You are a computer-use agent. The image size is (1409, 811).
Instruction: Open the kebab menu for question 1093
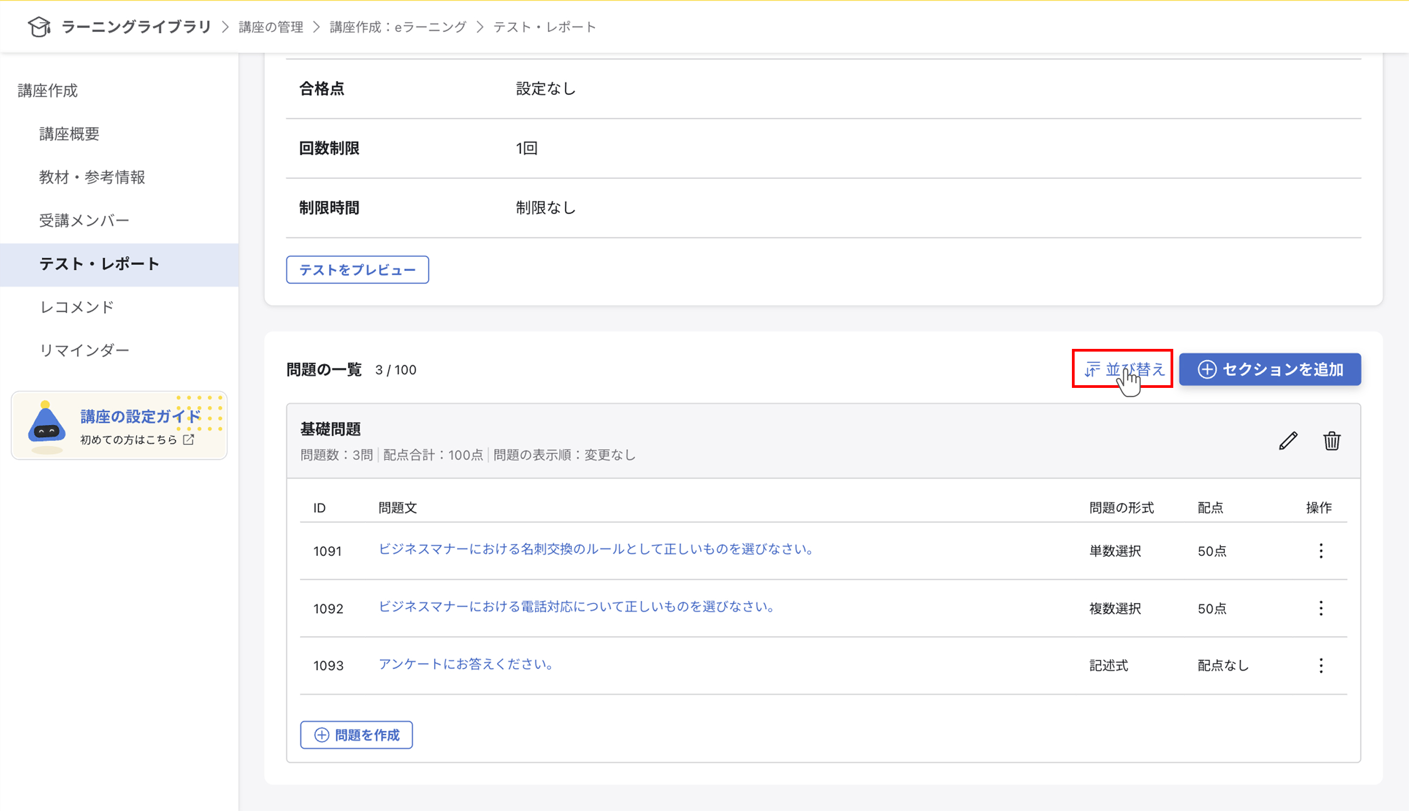[x=1321, y=665]
